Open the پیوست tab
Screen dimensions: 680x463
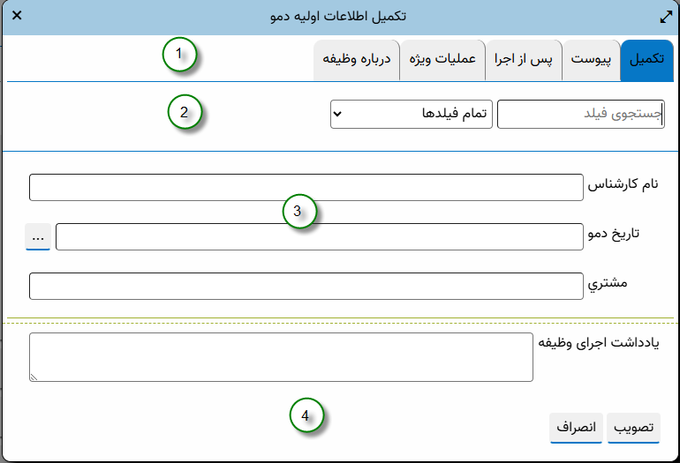tap(591, 60)
